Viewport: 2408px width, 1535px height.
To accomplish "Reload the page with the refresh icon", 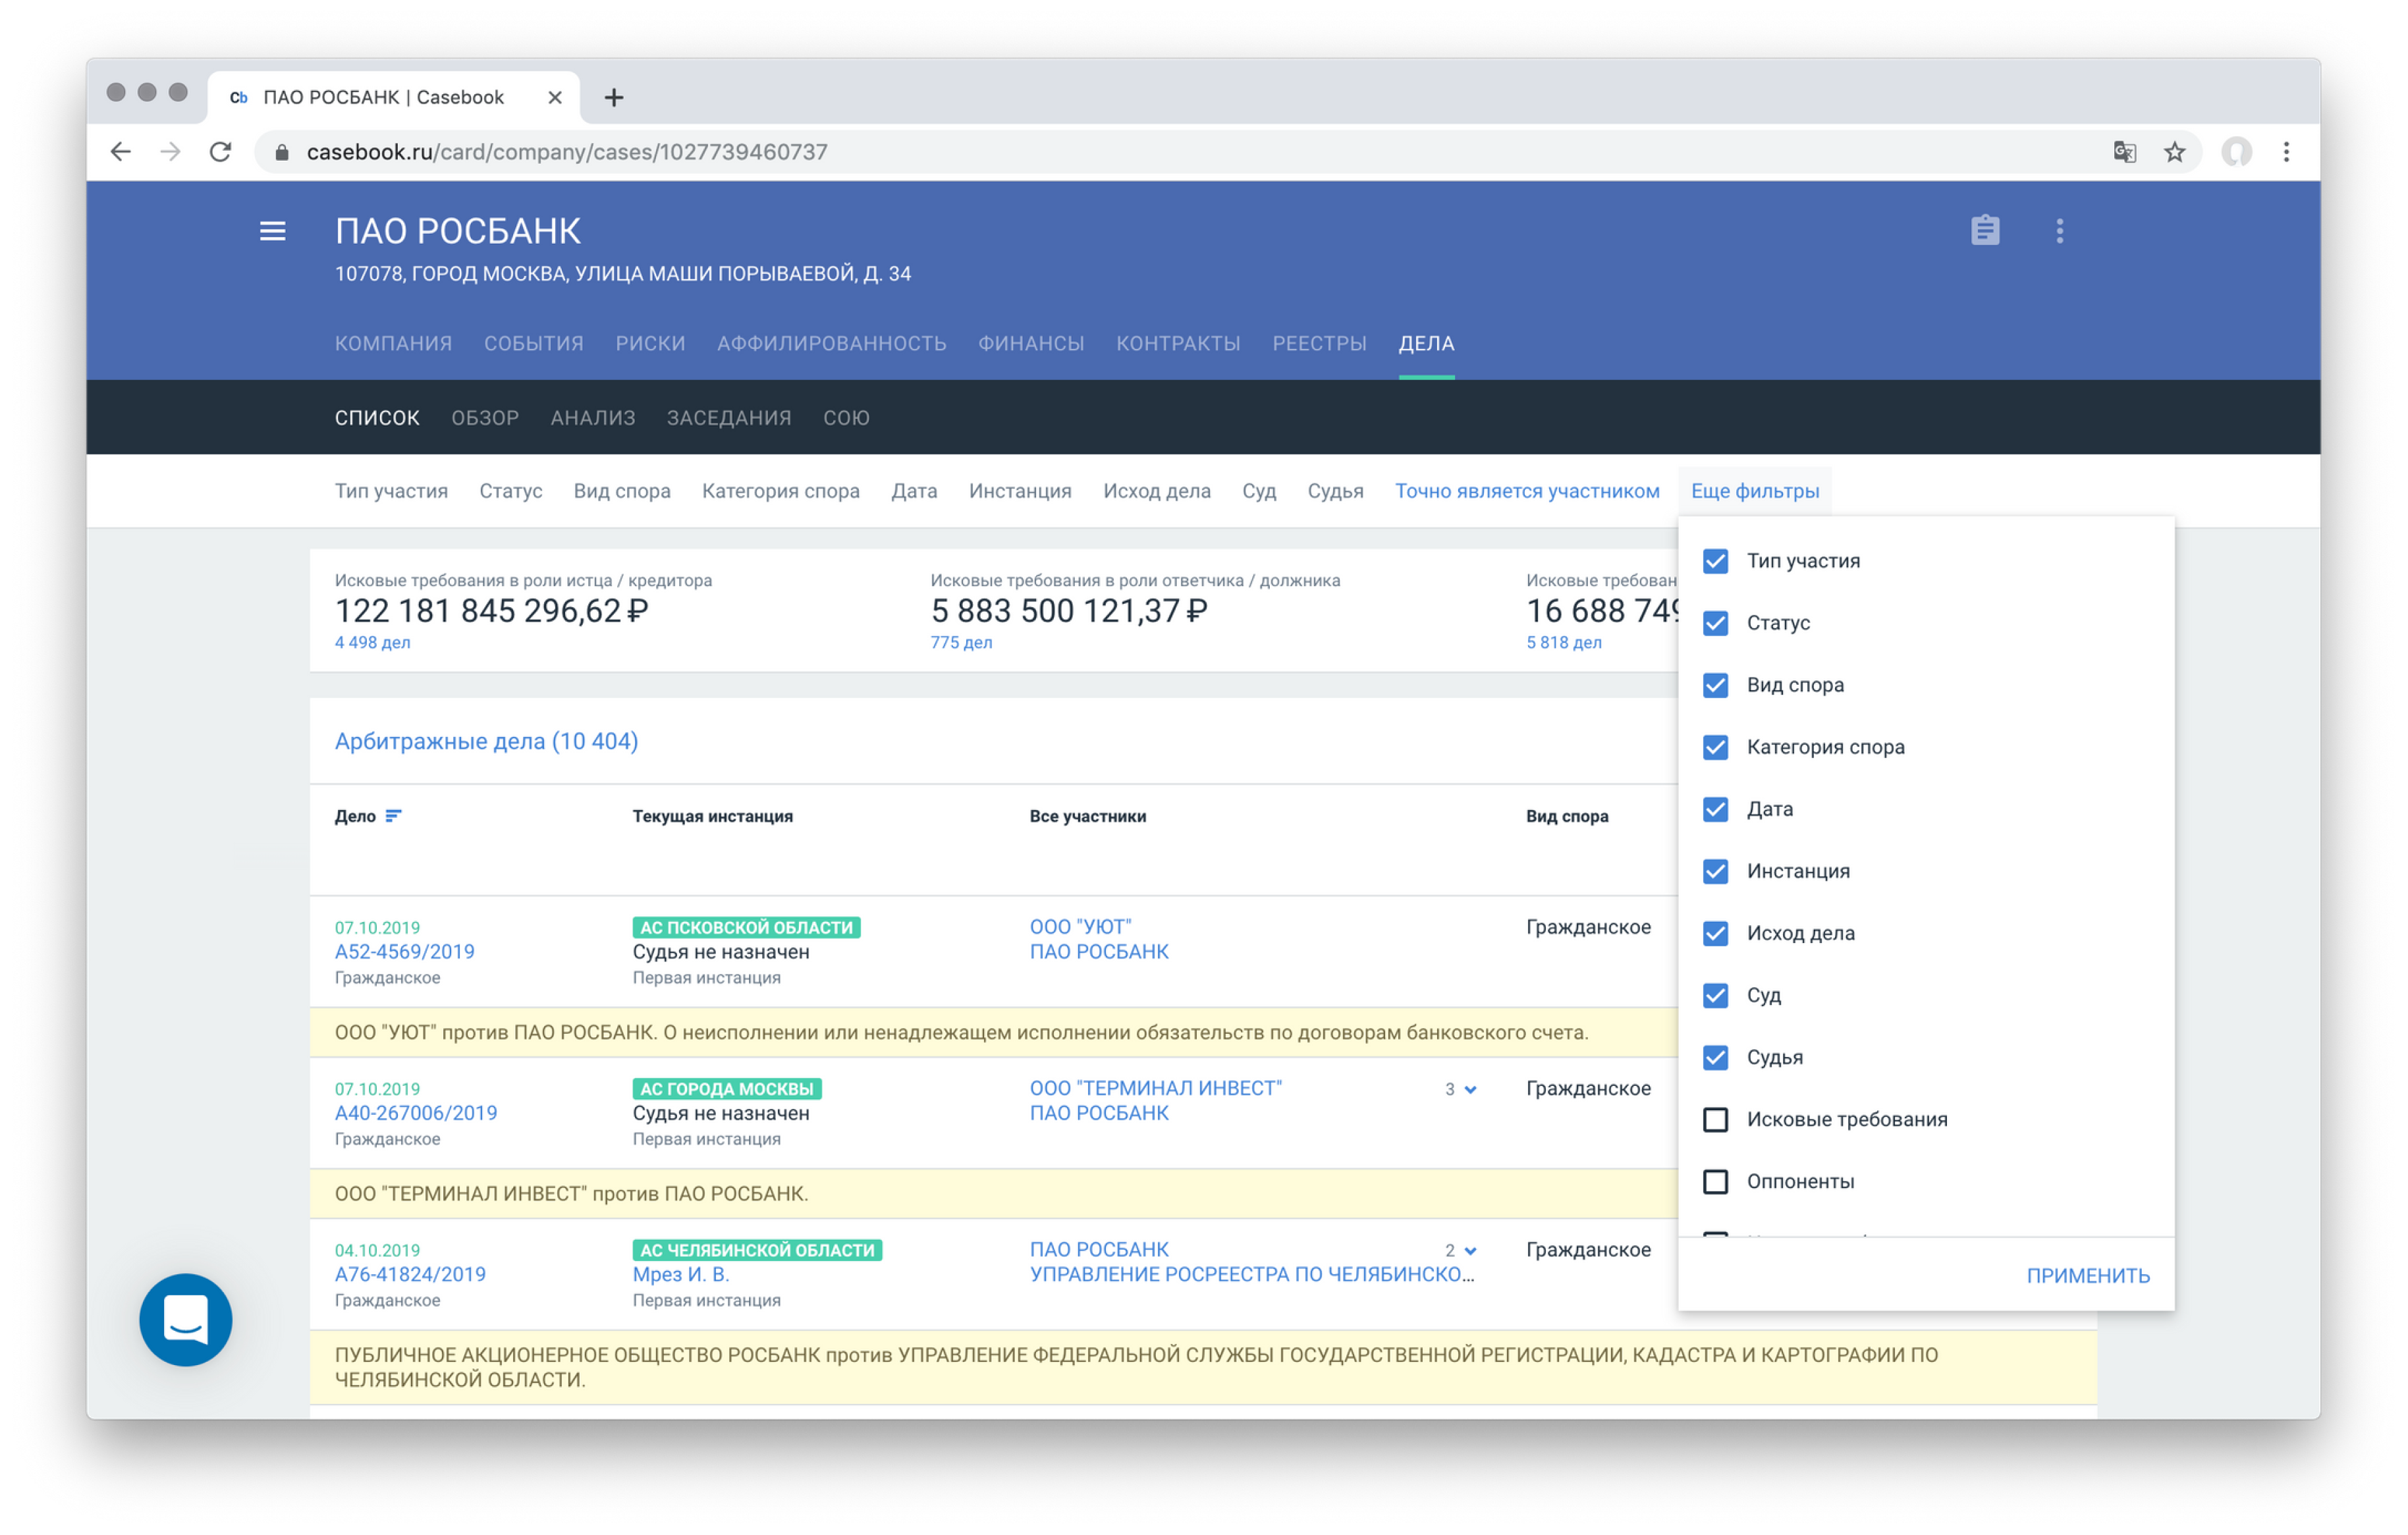I will [x=220, y=152].
